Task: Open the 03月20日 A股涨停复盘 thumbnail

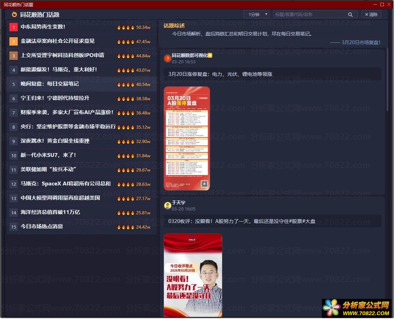Action: tap(187, 139)
